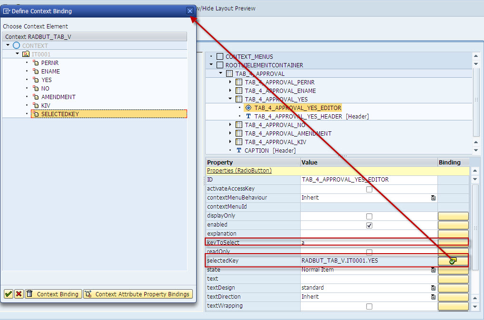
Task: Click the keyToSelect binding field
Action: click(x=453, y=242)
